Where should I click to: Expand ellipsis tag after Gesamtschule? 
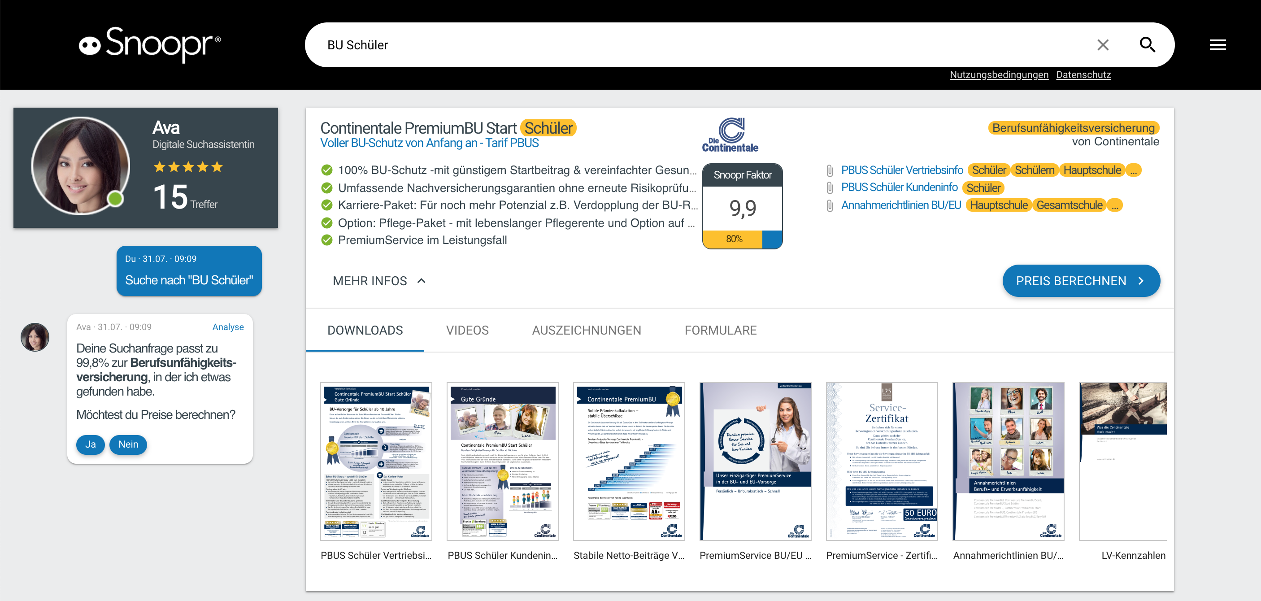click(x=1115, y=205)
